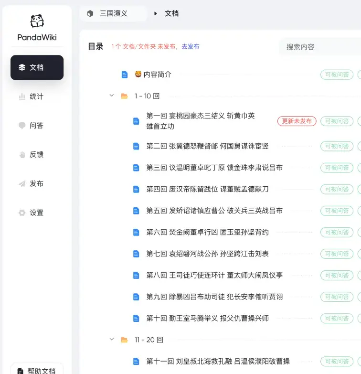Click the lion emoji next to 内容简介
This screenshot has width=361, height=374.
tap(138, 74)
